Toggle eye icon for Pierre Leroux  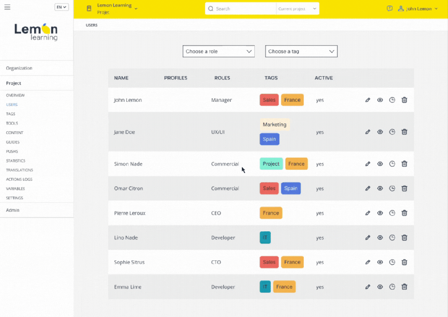tap(380, 213)
